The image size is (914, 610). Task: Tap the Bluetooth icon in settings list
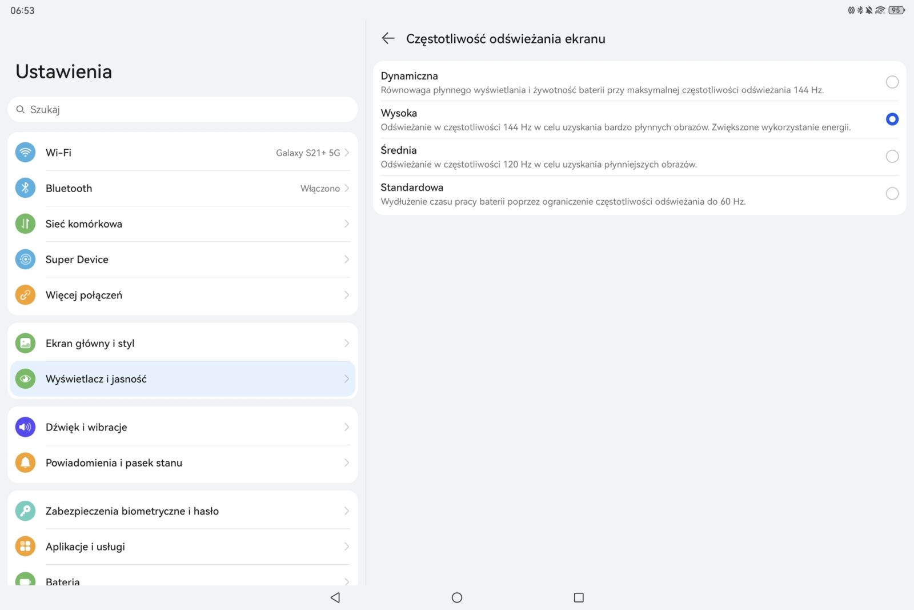[x=25, y=188]
